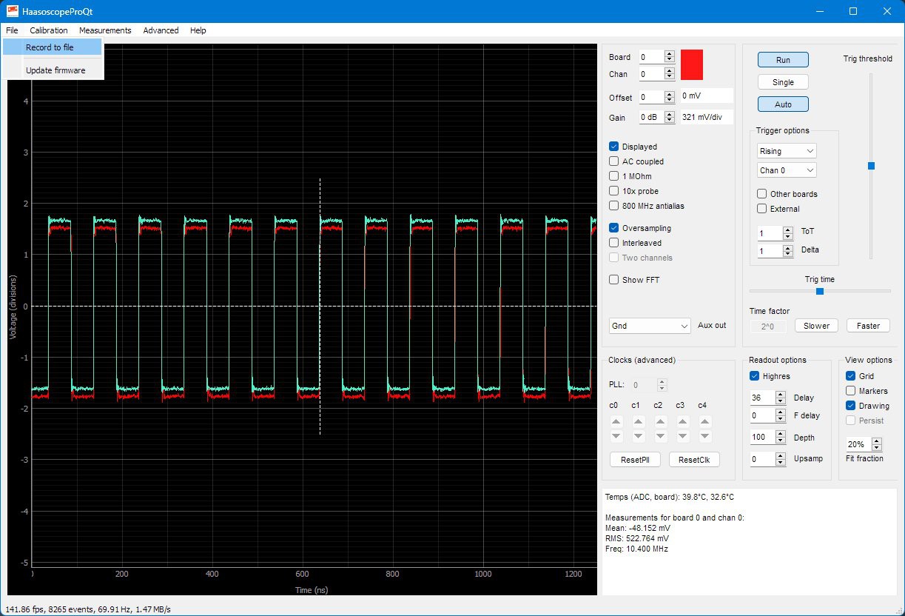Open the Rising trigger edge dropdown
This screenshot has height=616, width=905.
787,151
